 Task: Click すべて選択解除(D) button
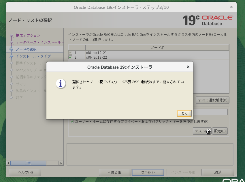(213, 100)
